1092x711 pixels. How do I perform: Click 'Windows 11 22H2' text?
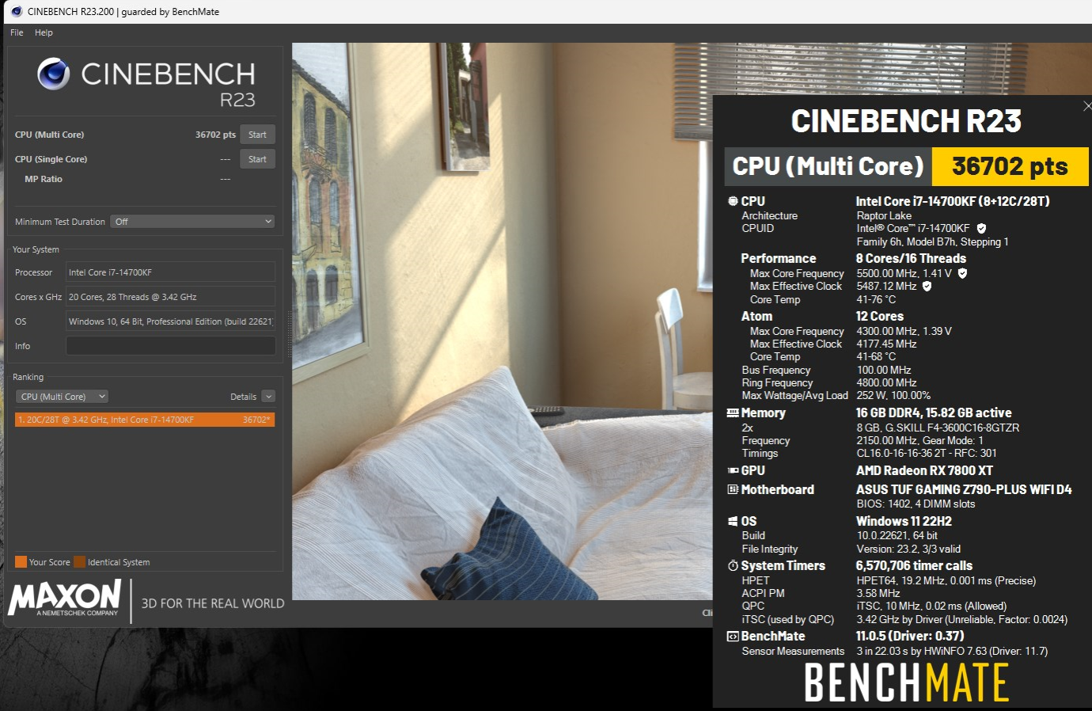pyautogui.click(x=904, y=521)
